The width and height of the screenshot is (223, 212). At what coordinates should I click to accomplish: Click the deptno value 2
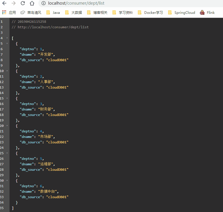pyautogui.click(x=41, y=76)
